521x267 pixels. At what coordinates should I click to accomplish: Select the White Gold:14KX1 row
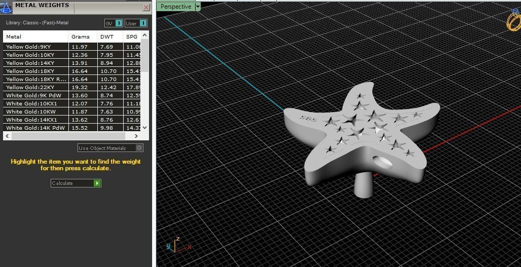pos(72,120)
